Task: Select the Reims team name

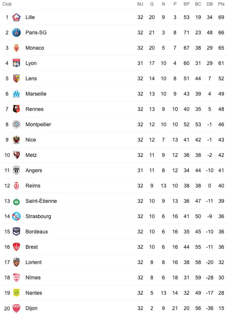Action: tap(33, 186)
